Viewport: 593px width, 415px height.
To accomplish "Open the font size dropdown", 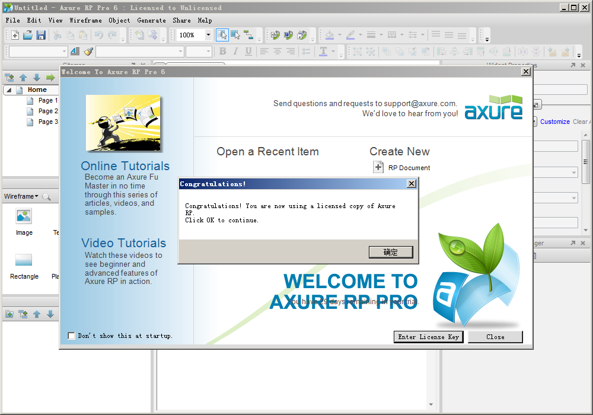I will [208, 52].
